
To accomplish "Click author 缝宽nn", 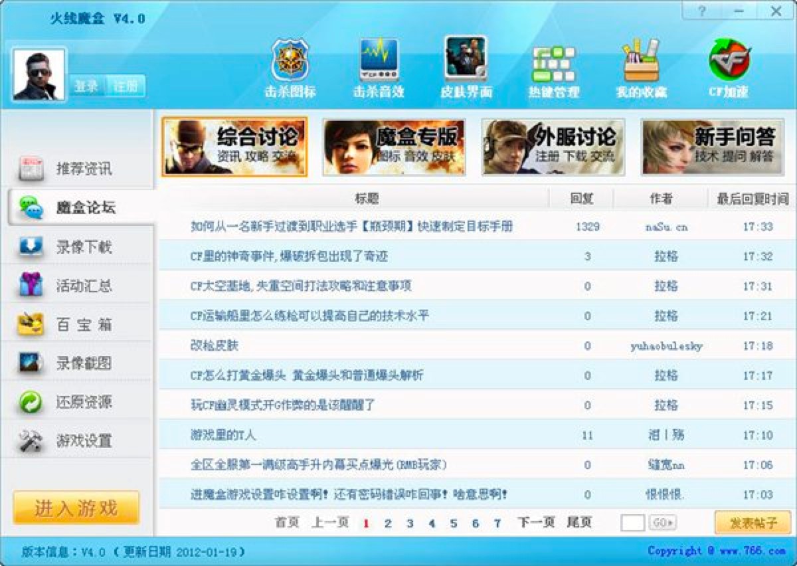I will [666, 465].
